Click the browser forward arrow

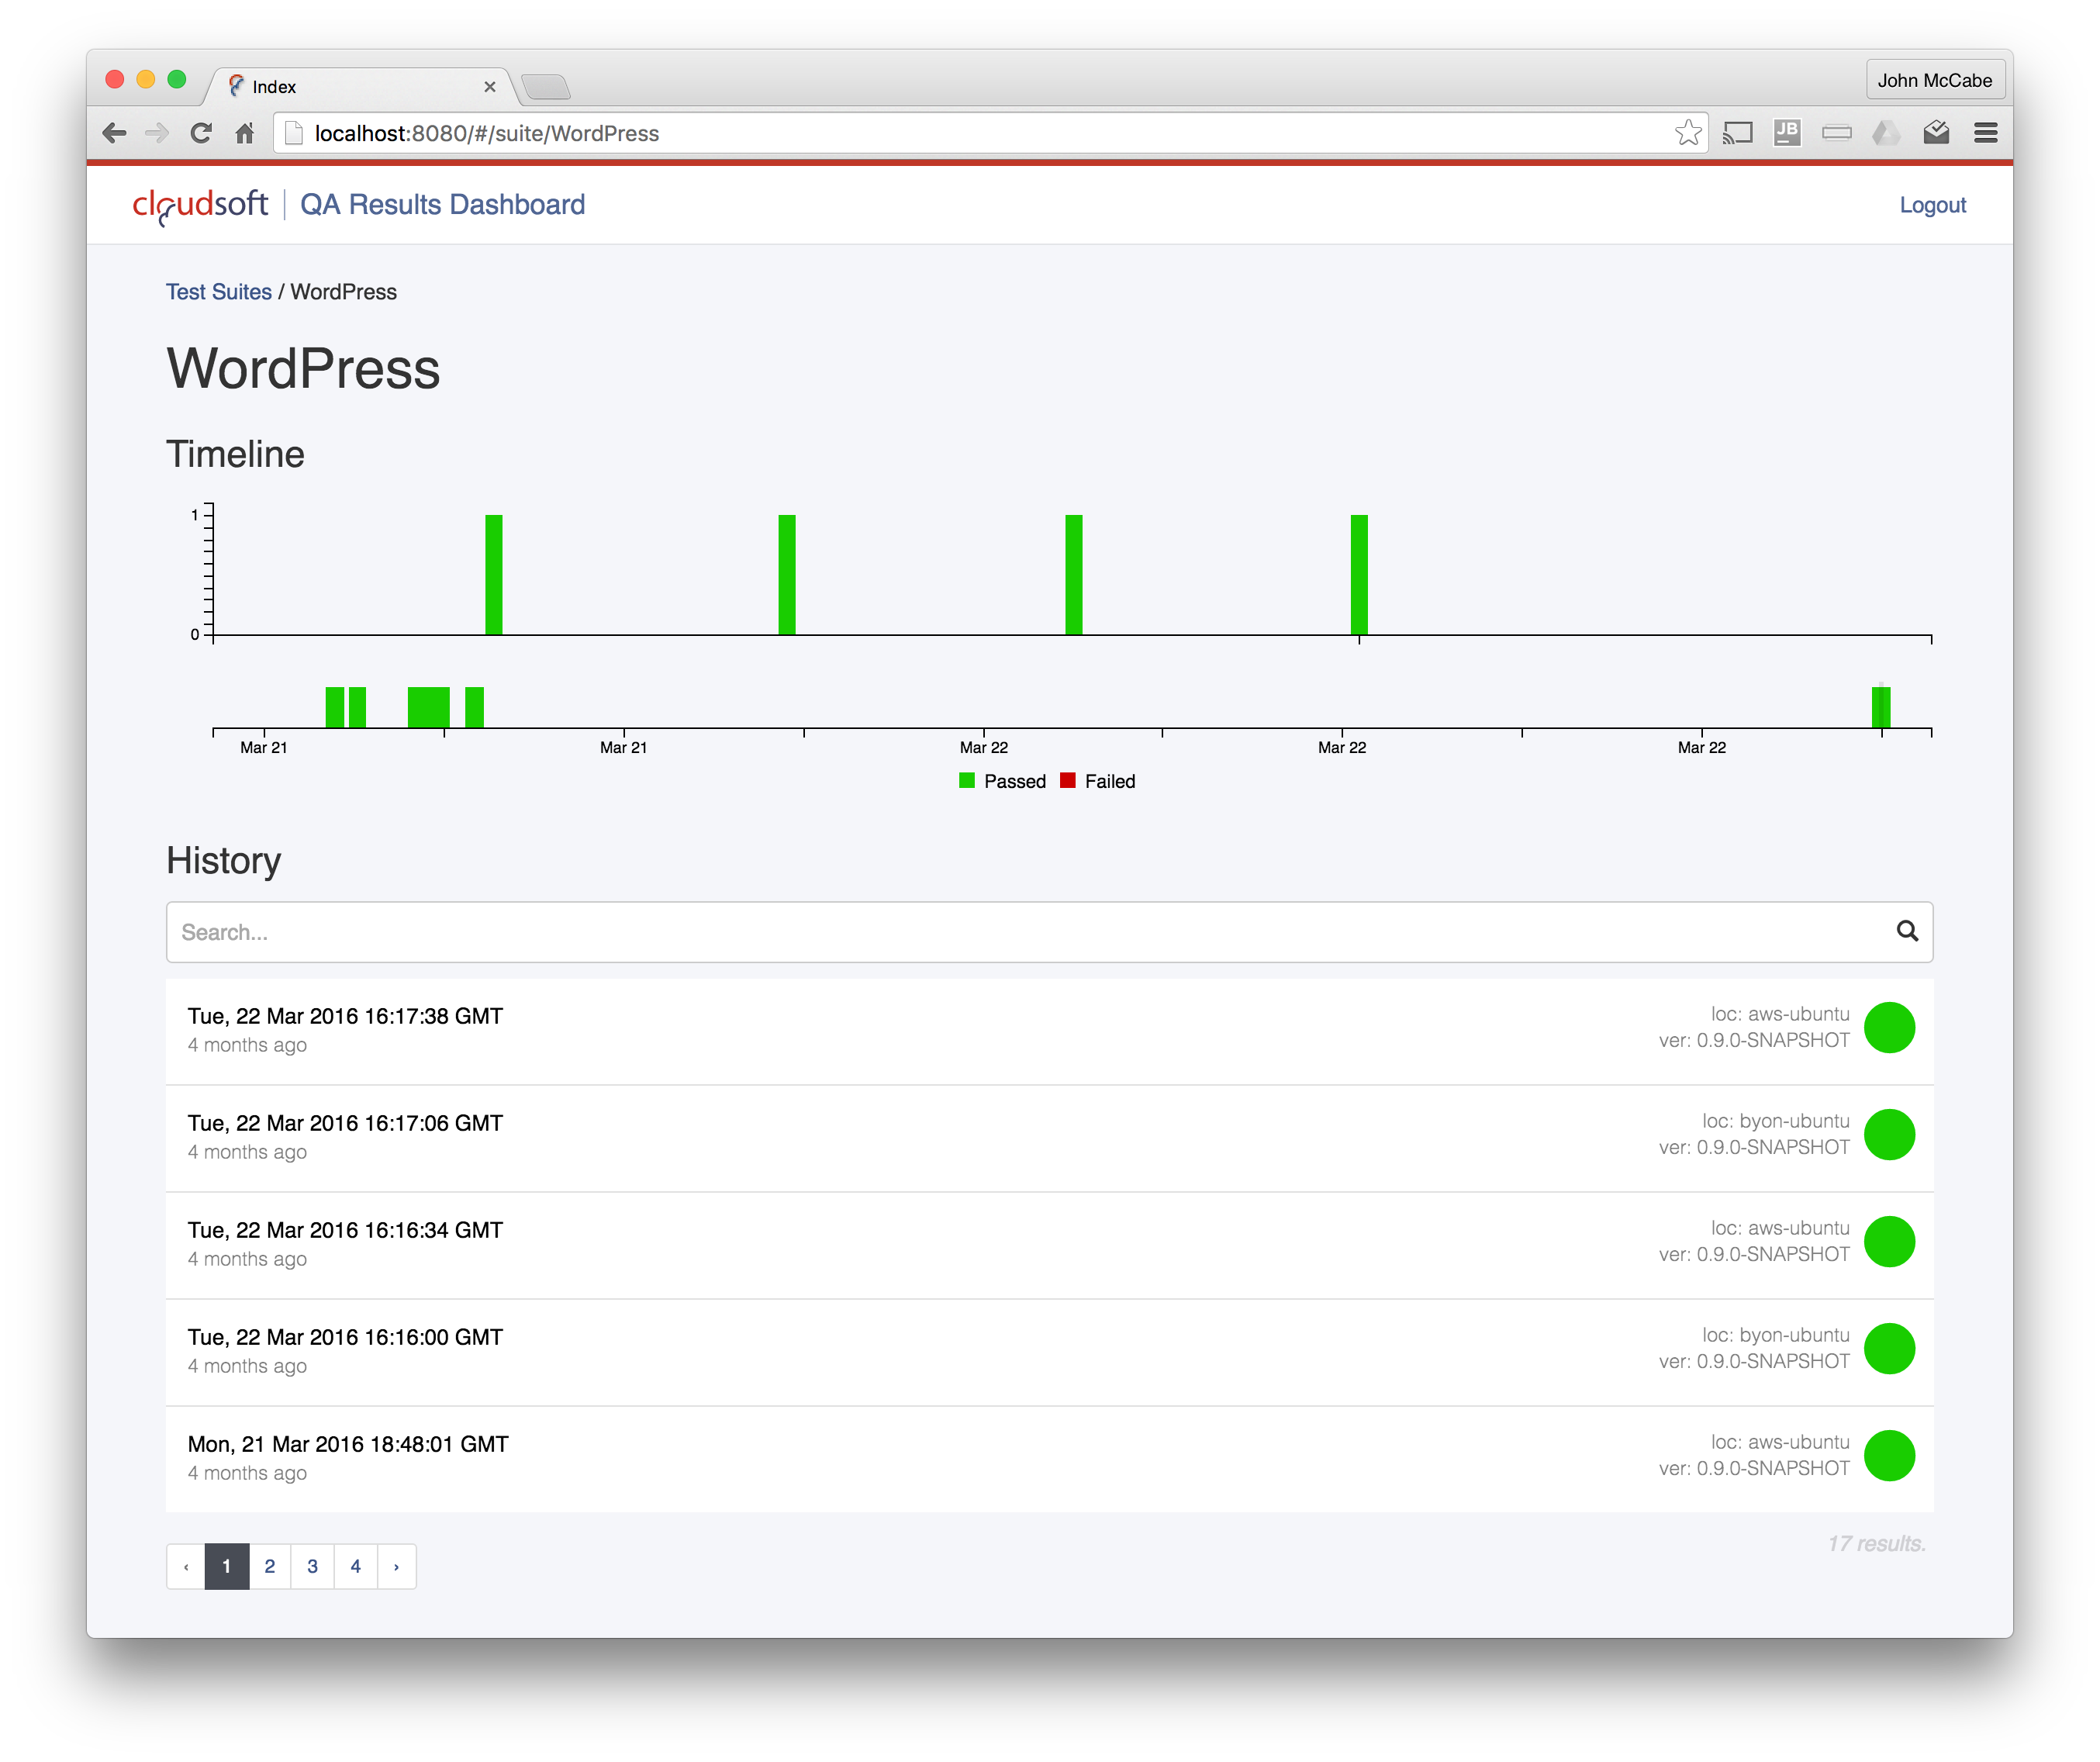pos(157,133)
